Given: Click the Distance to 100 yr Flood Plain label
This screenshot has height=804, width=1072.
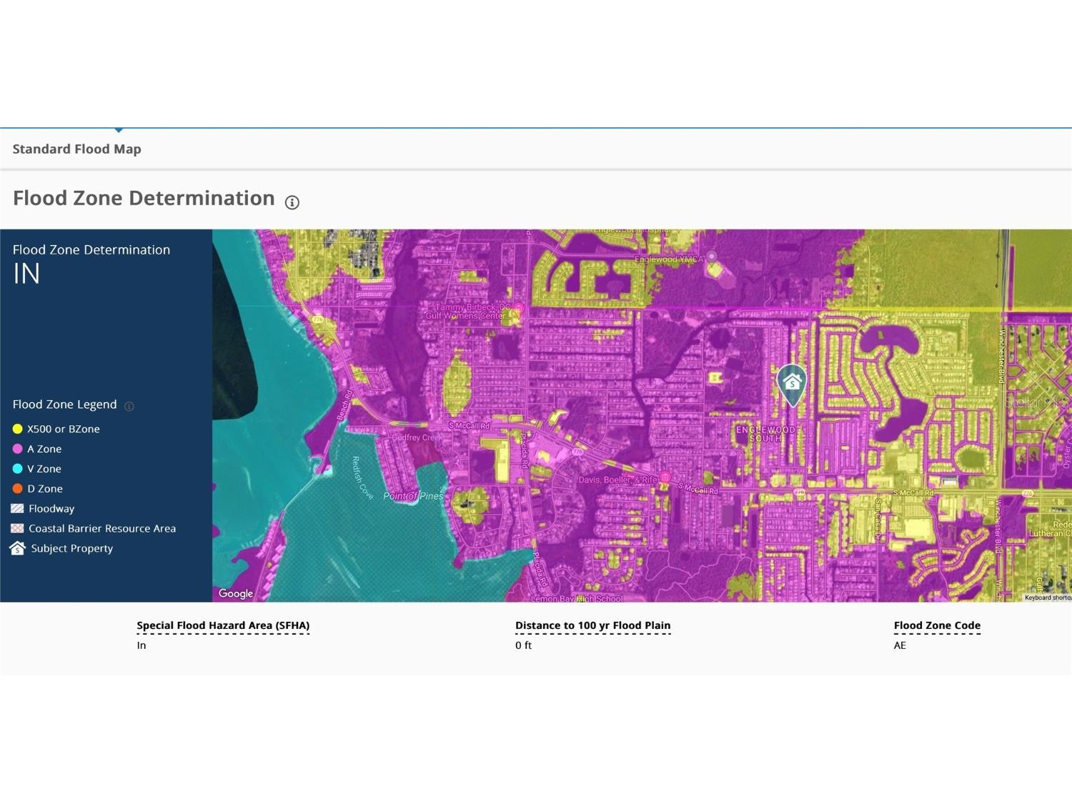Looking at the screenshot, I should [592, 625].
